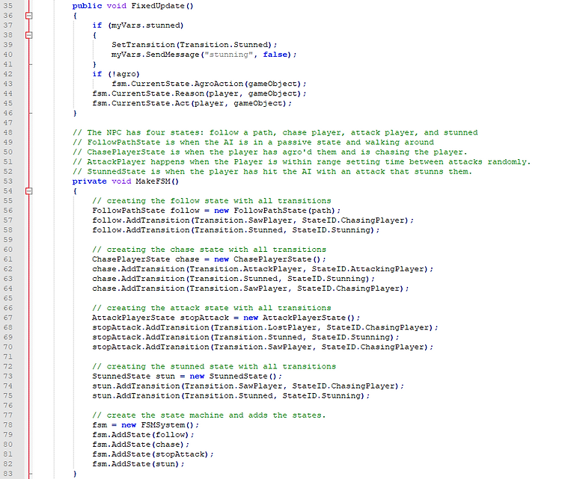Screen dimensions: 568x479
Task: Click 'fsm.CurrentState.Reason(player, gameObject);' line
Action: click(x=199, y=93)
